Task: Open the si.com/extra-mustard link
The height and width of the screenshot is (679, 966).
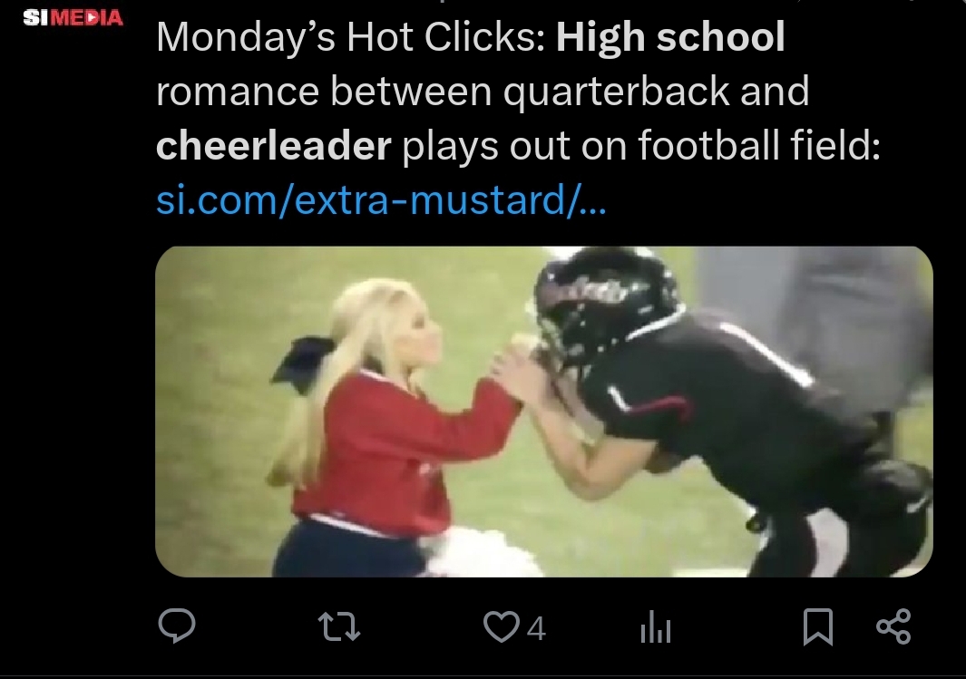Action: [381, 200]
